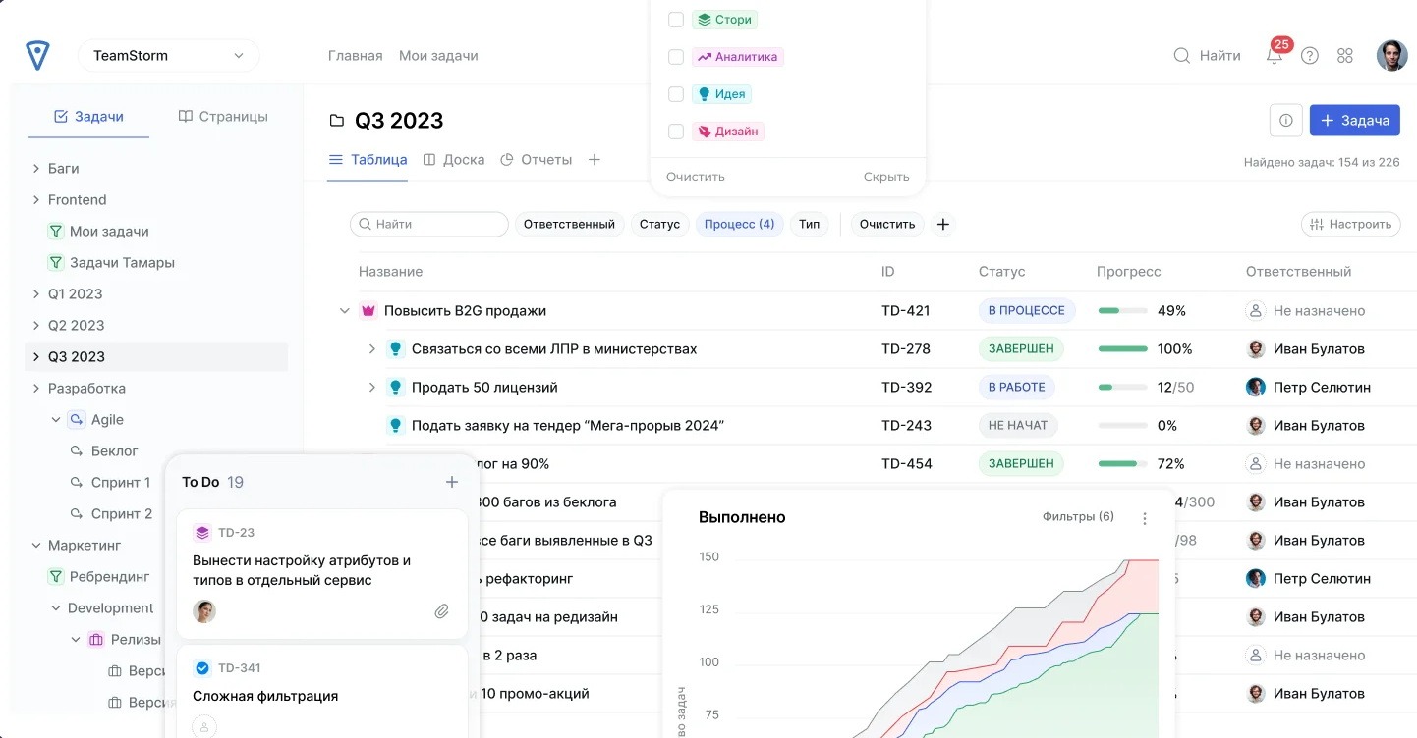Click the notifications bell icon
The width and height of the screenshot is (1417, 738).
tap(1275, 56)
